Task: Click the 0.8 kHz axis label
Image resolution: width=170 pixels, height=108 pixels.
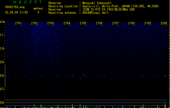Action: tap(2, 76)
